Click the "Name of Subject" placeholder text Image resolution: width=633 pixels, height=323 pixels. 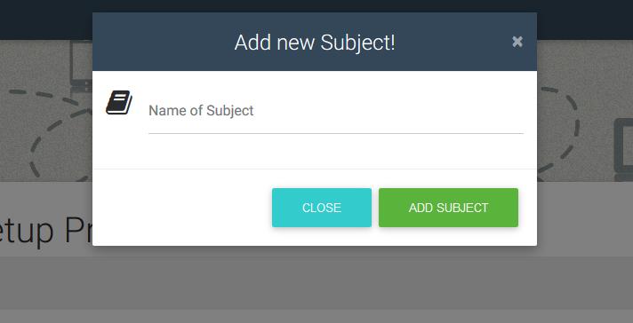click(201, 110)
